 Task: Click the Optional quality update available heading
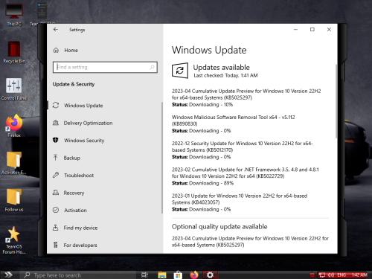click(x=219, y=227)
